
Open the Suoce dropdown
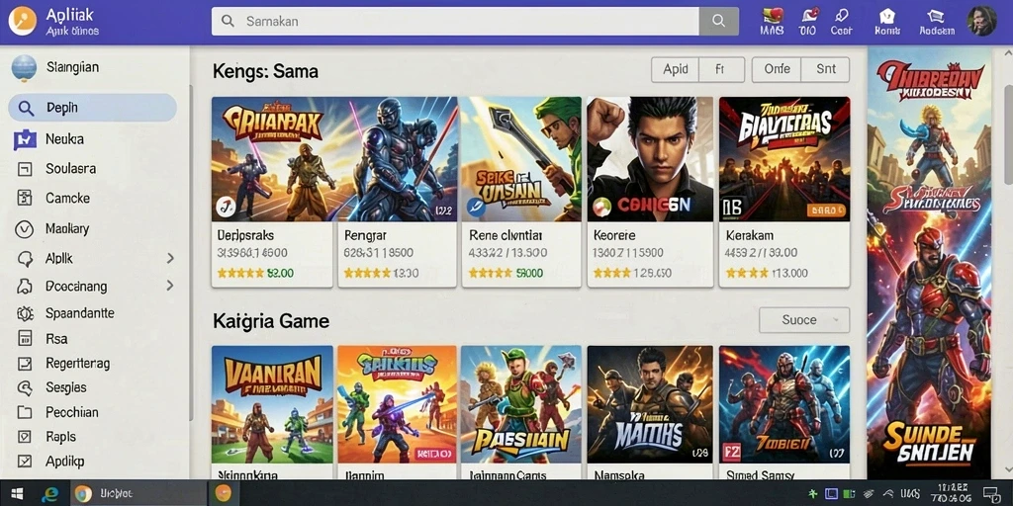click(x=804, y=320)
